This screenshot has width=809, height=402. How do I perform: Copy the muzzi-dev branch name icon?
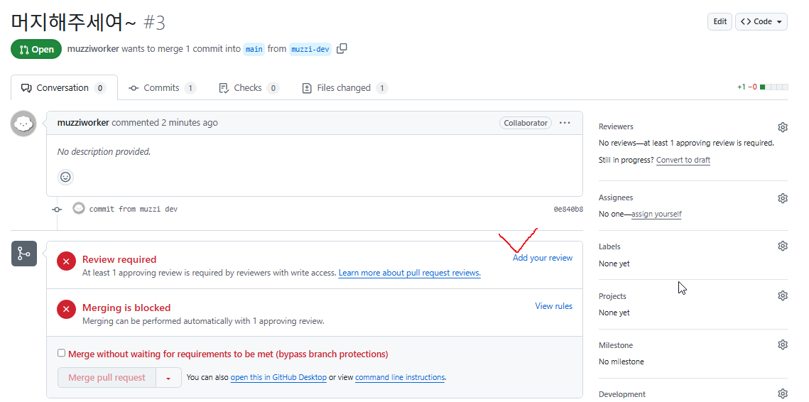pyautogui.click(x=342, y=48)
